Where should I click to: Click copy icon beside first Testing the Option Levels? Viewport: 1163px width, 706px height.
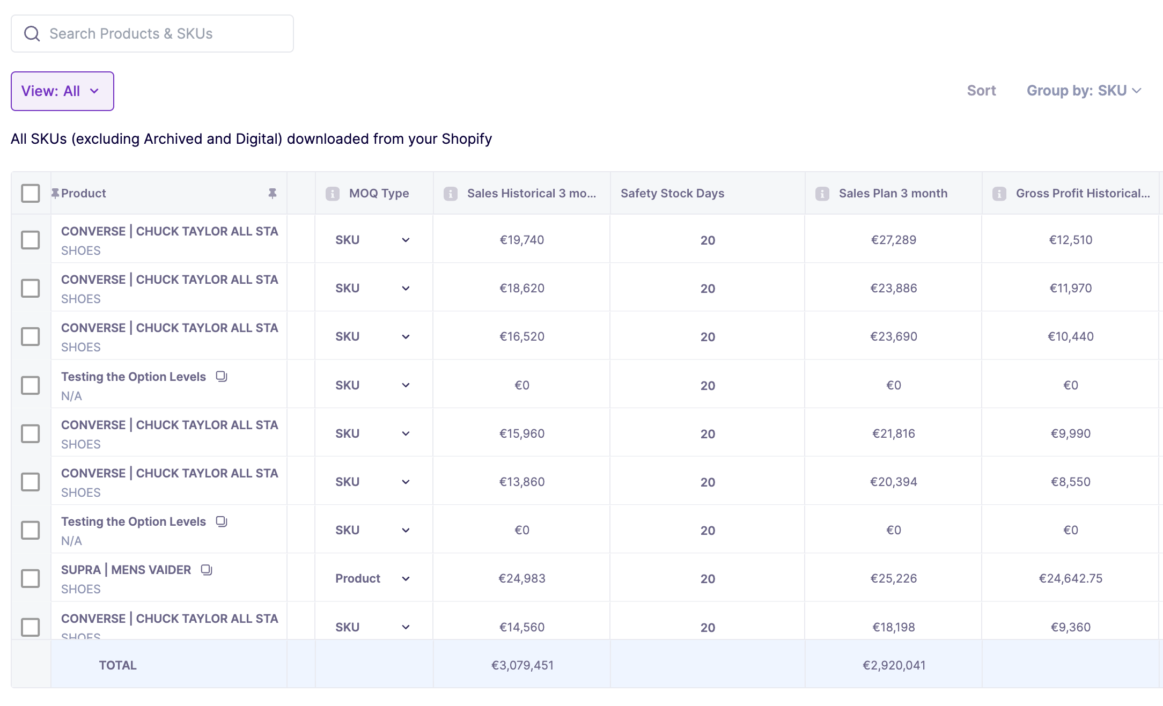(x=222, y=377)
